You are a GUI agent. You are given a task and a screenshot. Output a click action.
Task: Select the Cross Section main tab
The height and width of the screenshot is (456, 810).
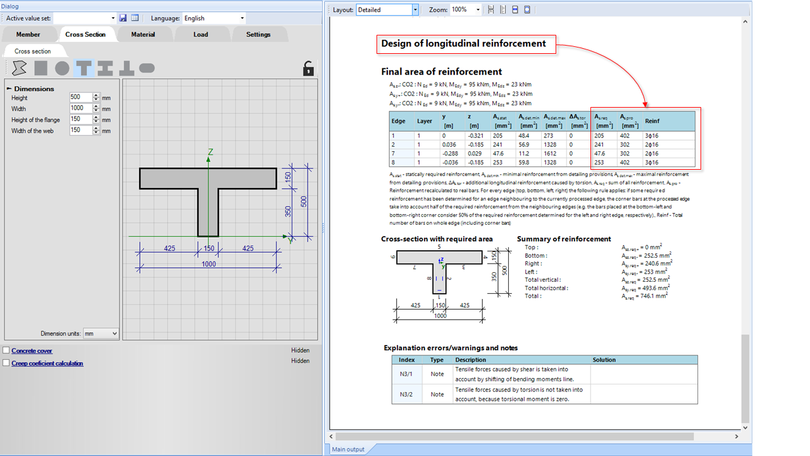click(85, 34)
